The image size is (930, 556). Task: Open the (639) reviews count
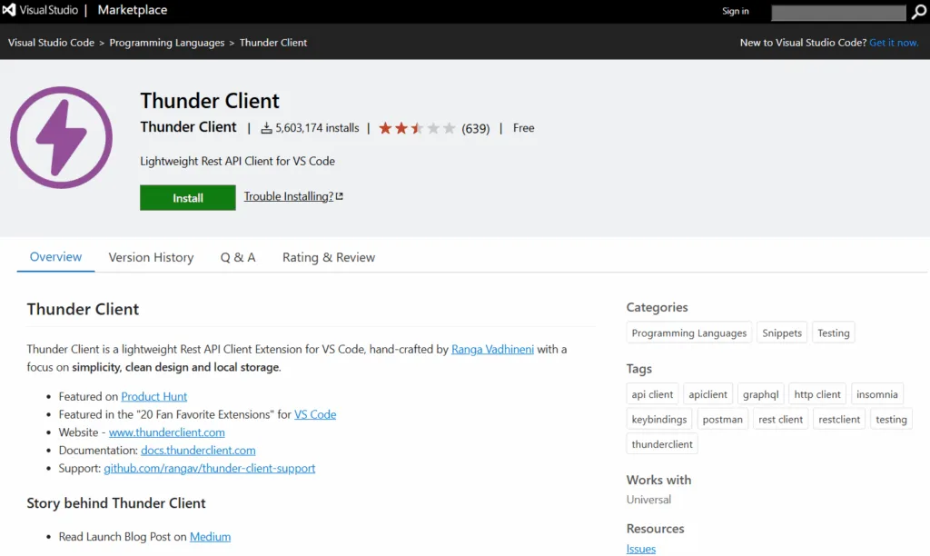pos(476,129)
